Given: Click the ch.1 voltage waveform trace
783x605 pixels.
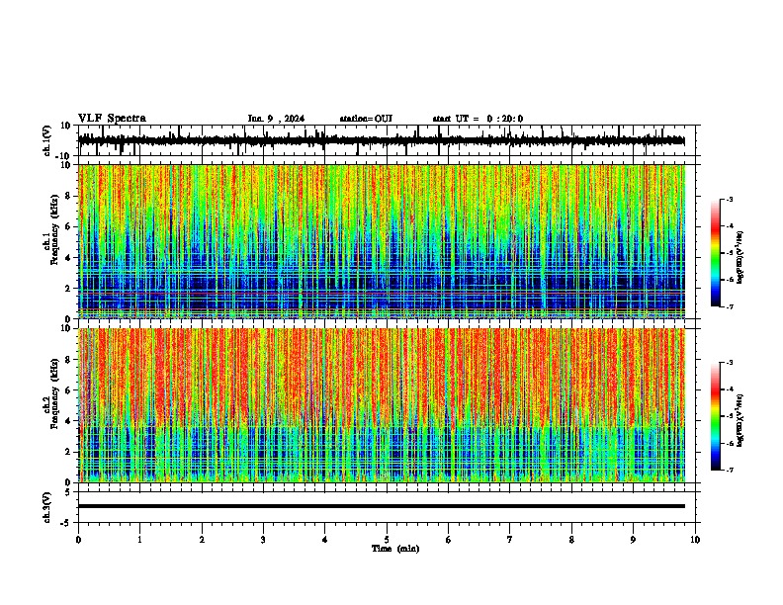Looking at the screenshot, I should pyautogui.click(x=382, y=140).
